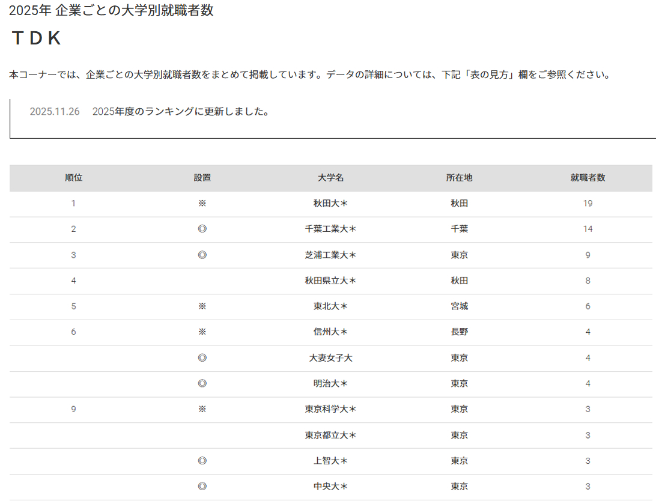Click the ※ mark in the 東京科学大 row
This screenshot has height=504, width=656.
(202, 409)
